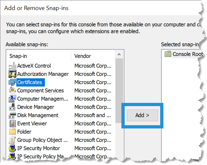Click the ActiveX Control snap-in icon
This screenshot has height=165, width=207.
pos(12,66)
